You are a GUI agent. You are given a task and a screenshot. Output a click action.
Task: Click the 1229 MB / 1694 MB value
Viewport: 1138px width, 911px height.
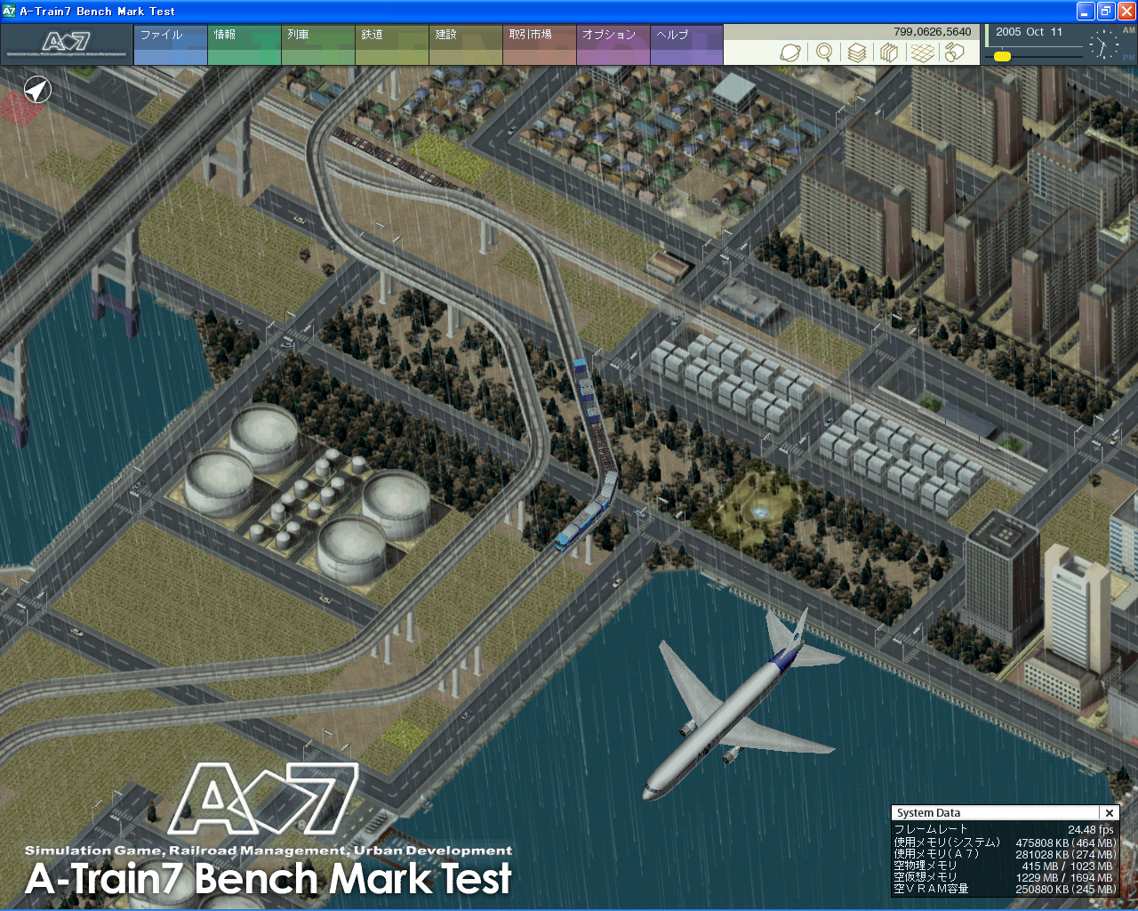(x=1064, y=877)
